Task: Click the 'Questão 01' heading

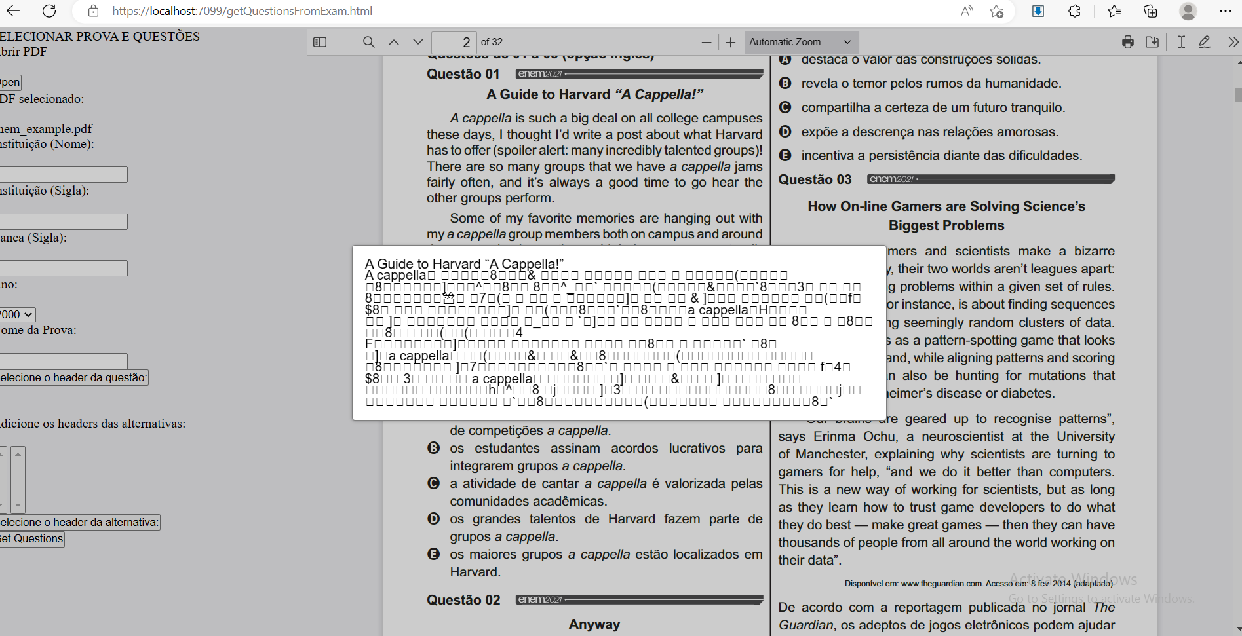Action: point(463,74)
